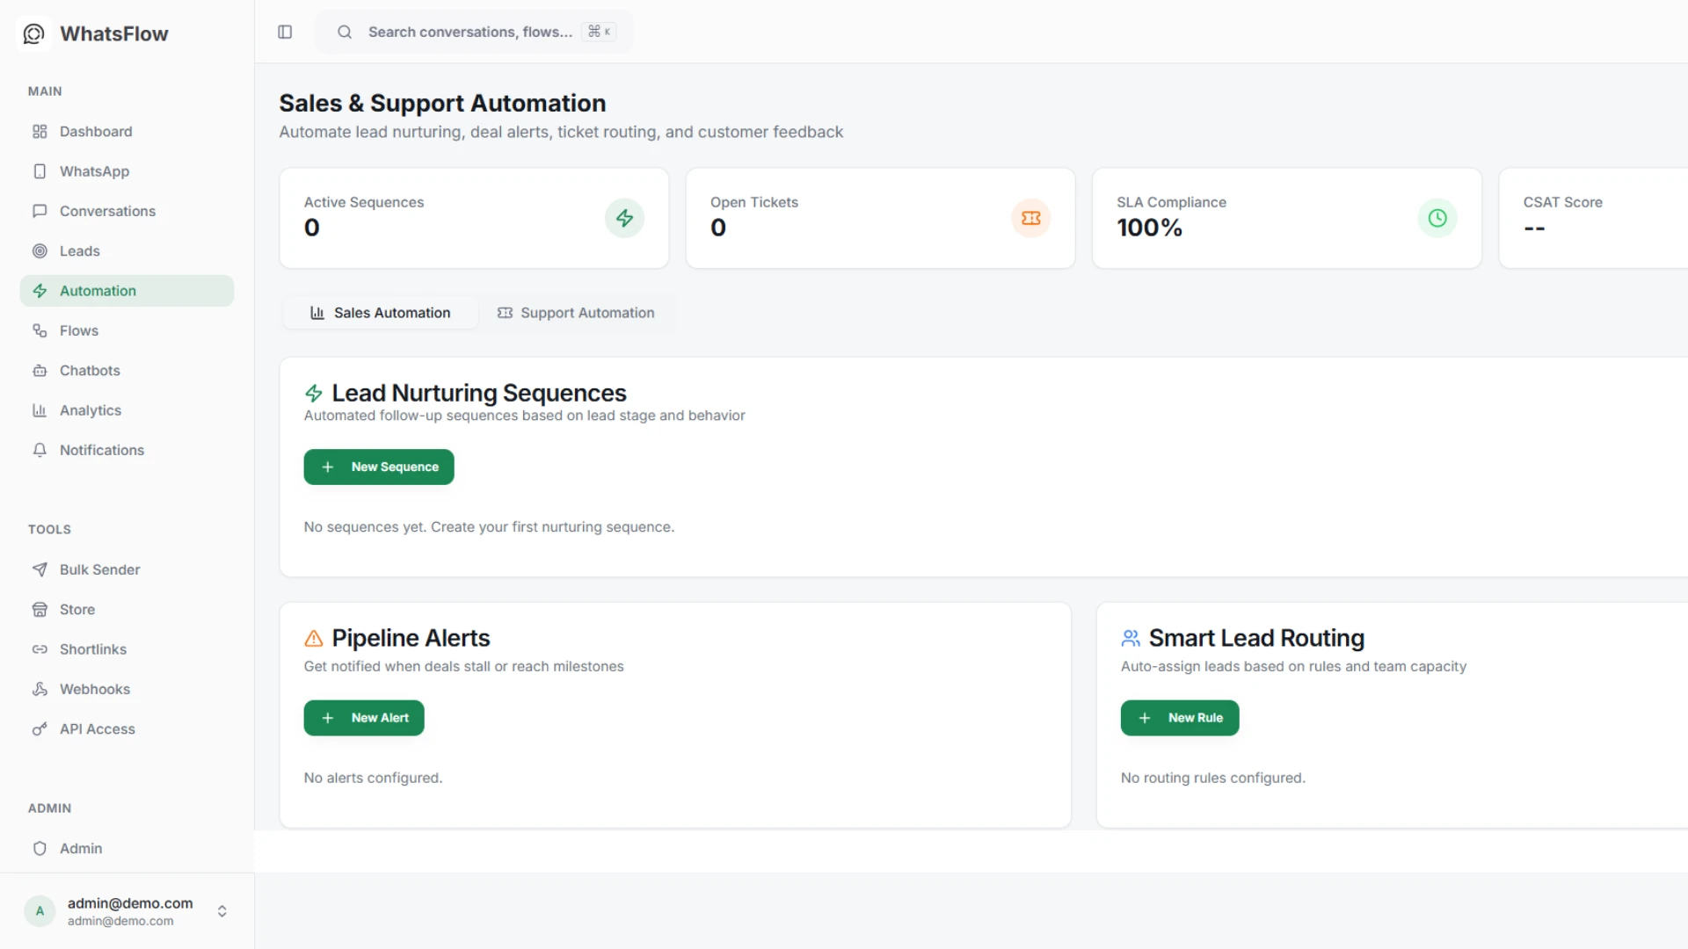This screenshot has height=949, width=1688.
Task: Click the Active Sequences lightning badge
Action: click(x=624, y=218)
